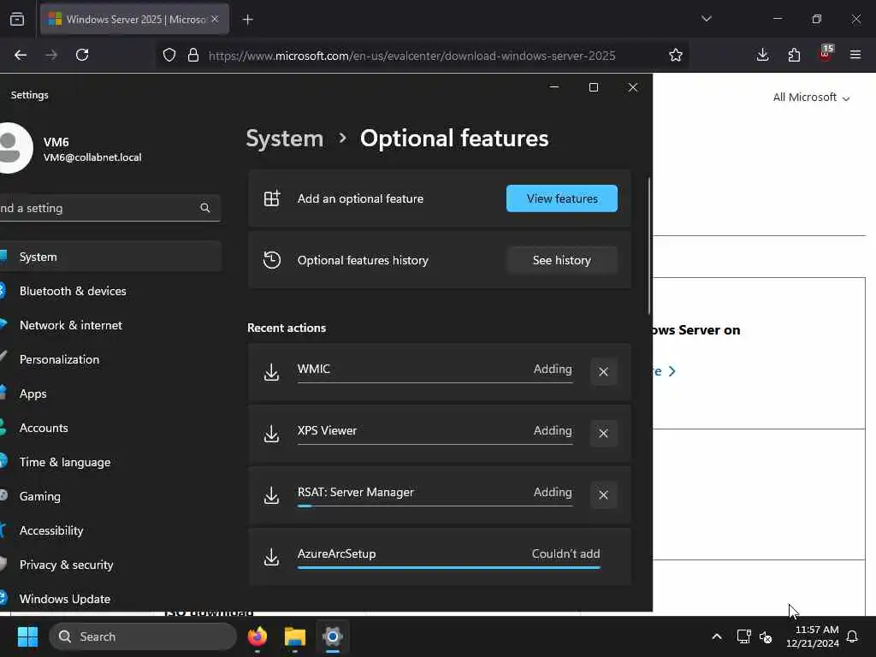Screen dimensions: 876x657
Task: Click the AzureArcSetup progress bar
Action: tap(448, 568)
